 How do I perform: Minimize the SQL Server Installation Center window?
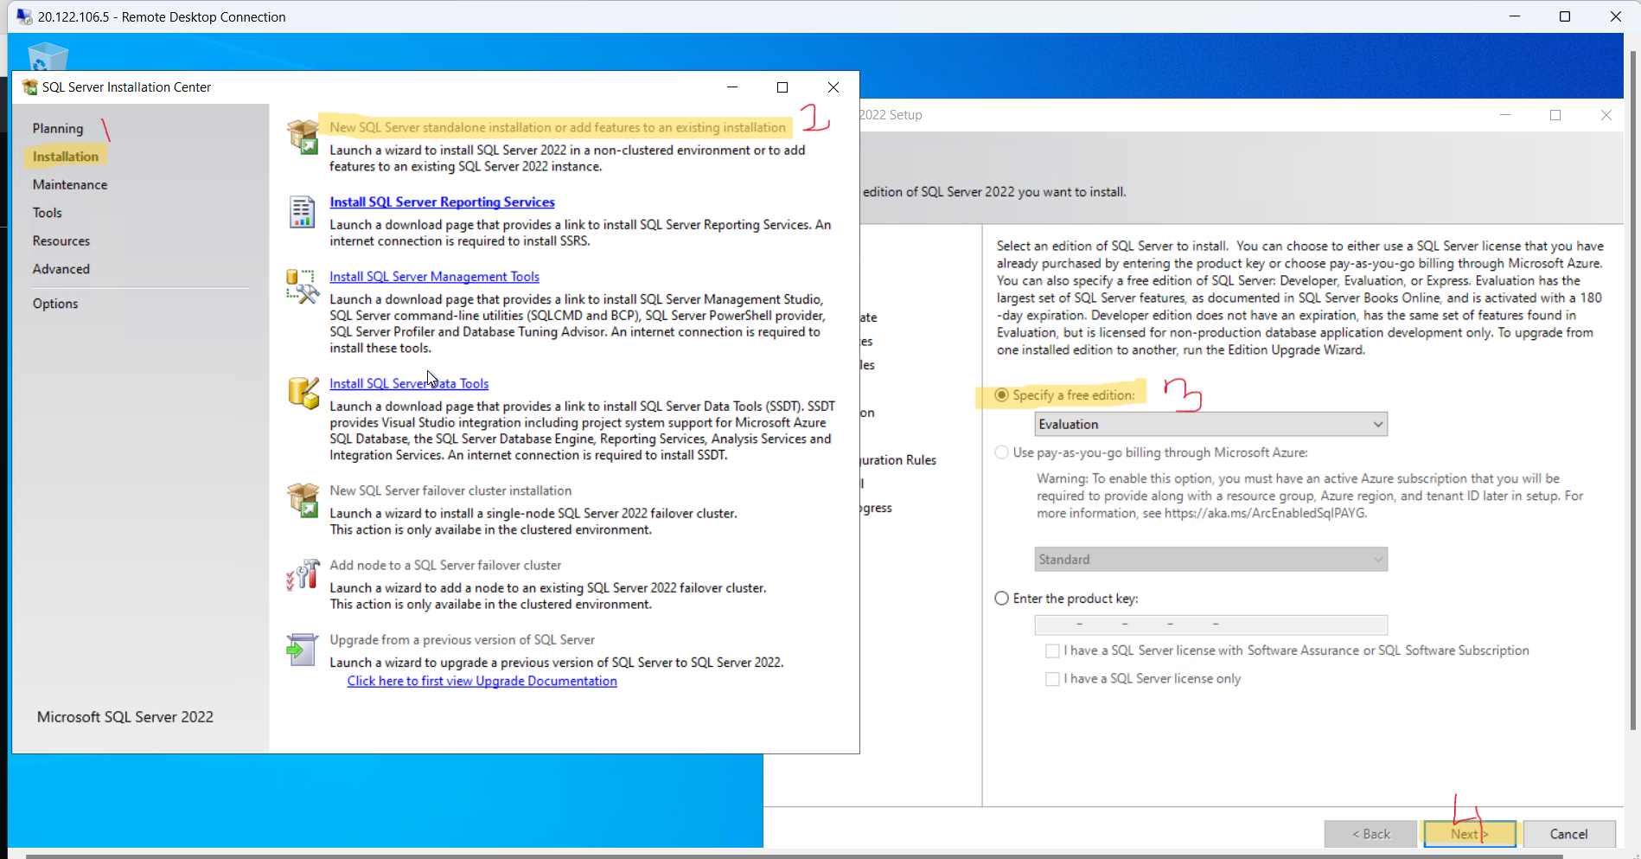point(732,87)
